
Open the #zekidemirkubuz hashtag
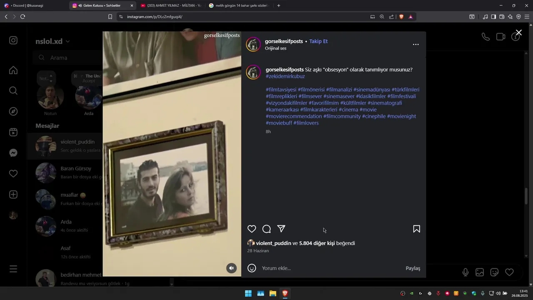[x=285, y=76]
